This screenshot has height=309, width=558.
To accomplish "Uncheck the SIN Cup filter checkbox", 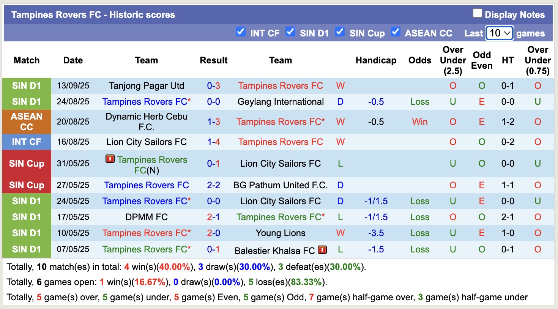I will point(340,32).
